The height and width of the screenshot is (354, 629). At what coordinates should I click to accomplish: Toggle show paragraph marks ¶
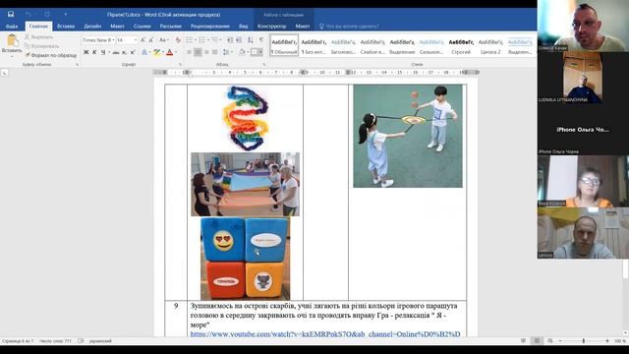[261, 40]
